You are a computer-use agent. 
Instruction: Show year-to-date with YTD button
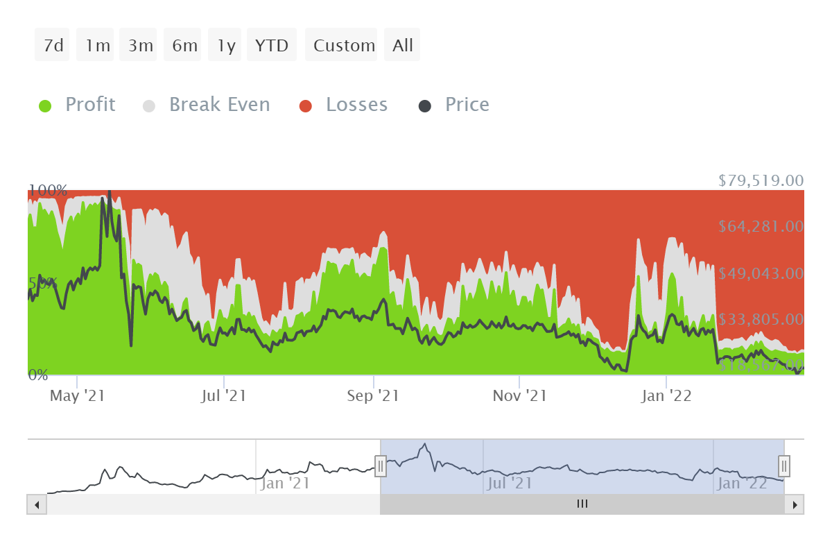pyautogui.click(x=272, y=45)
